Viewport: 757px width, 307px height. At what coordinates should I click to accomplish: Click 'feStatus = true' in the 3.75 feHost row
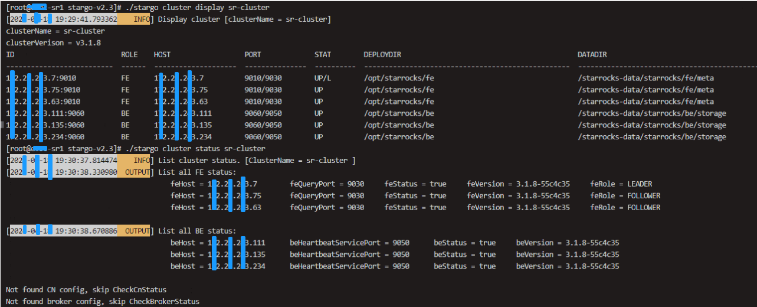(415, 195)
